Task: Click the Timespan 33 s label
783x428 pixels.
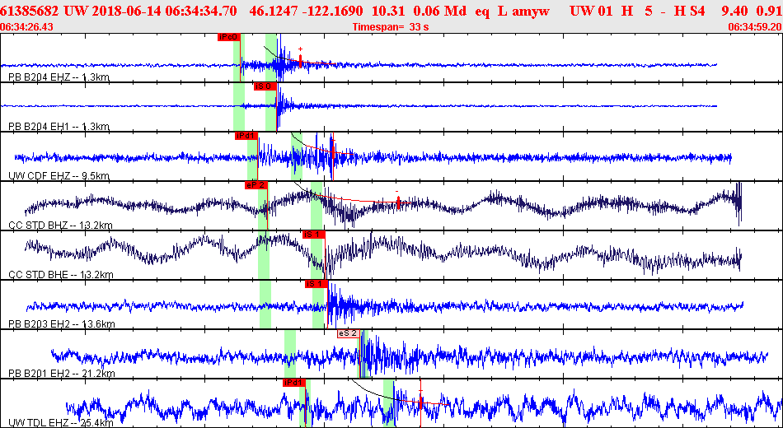Action: tap(390, 27)
